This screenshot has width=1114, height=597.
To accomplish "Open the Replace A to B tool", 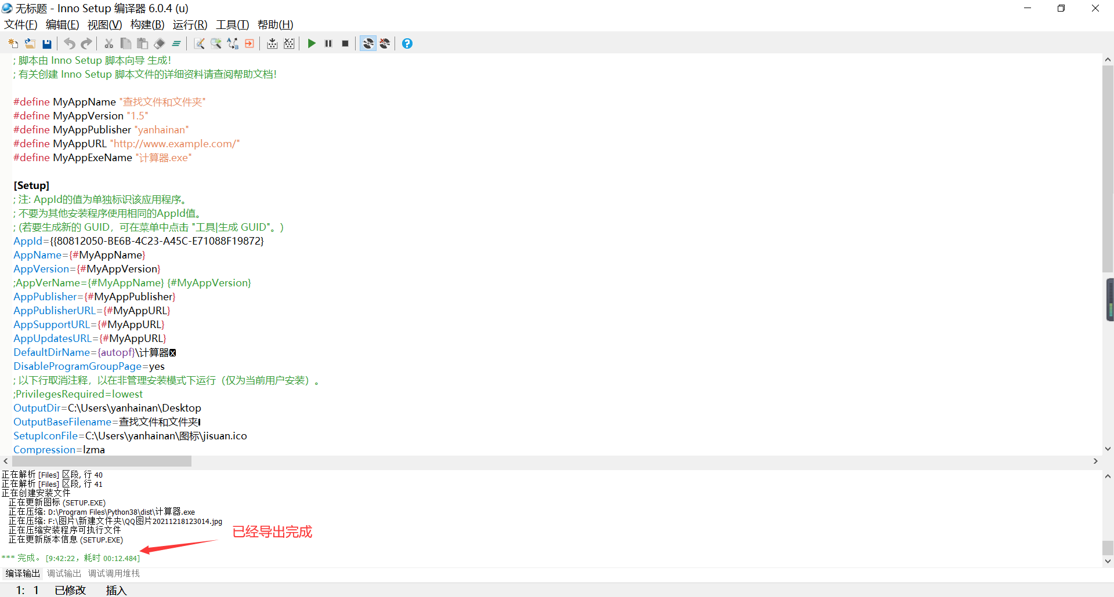I will 233,43.
